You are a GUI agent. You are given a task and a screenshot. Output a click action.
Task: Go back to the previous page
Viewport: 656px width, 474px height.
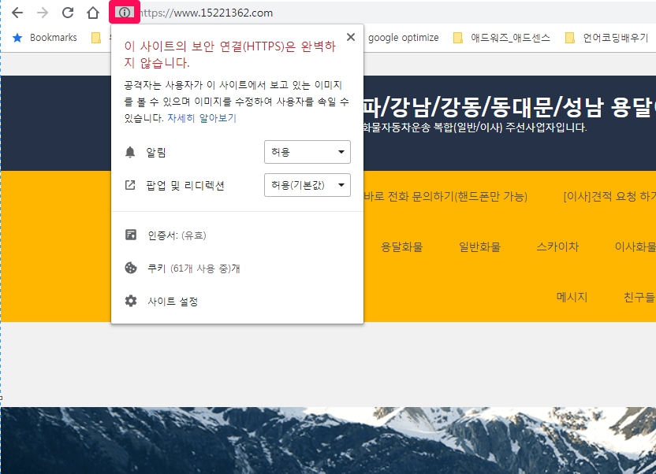17,13
